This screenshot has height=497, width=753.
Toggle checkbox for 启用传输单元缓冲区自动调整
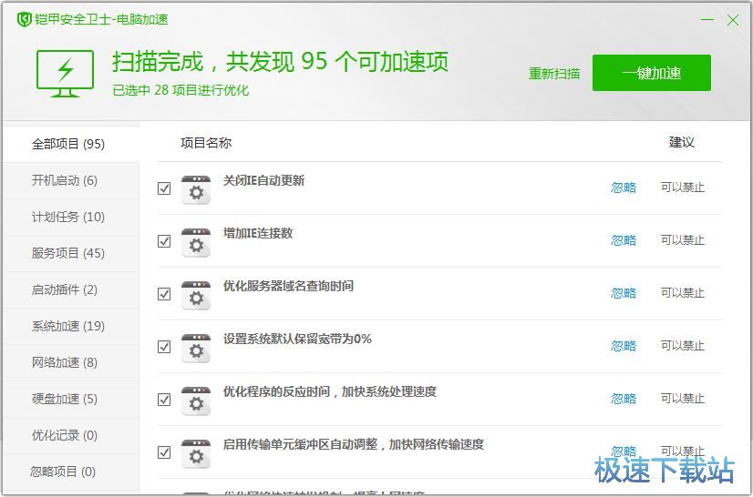[164, 451]
